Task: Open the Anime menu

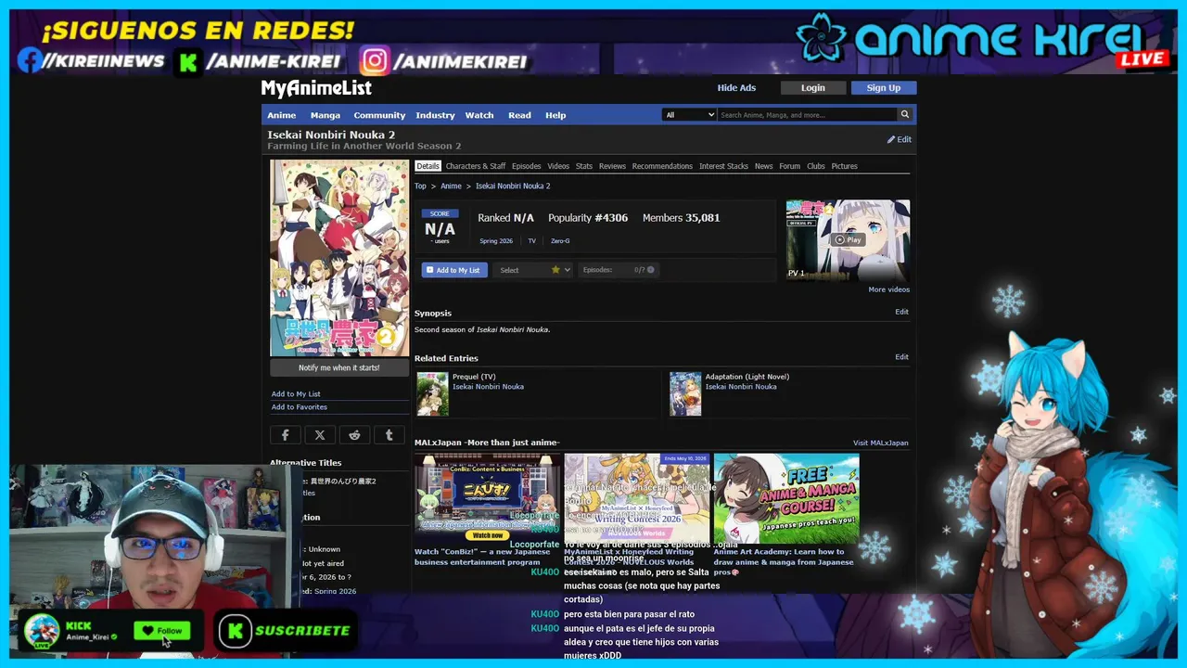Action: [x=282, y=115]
